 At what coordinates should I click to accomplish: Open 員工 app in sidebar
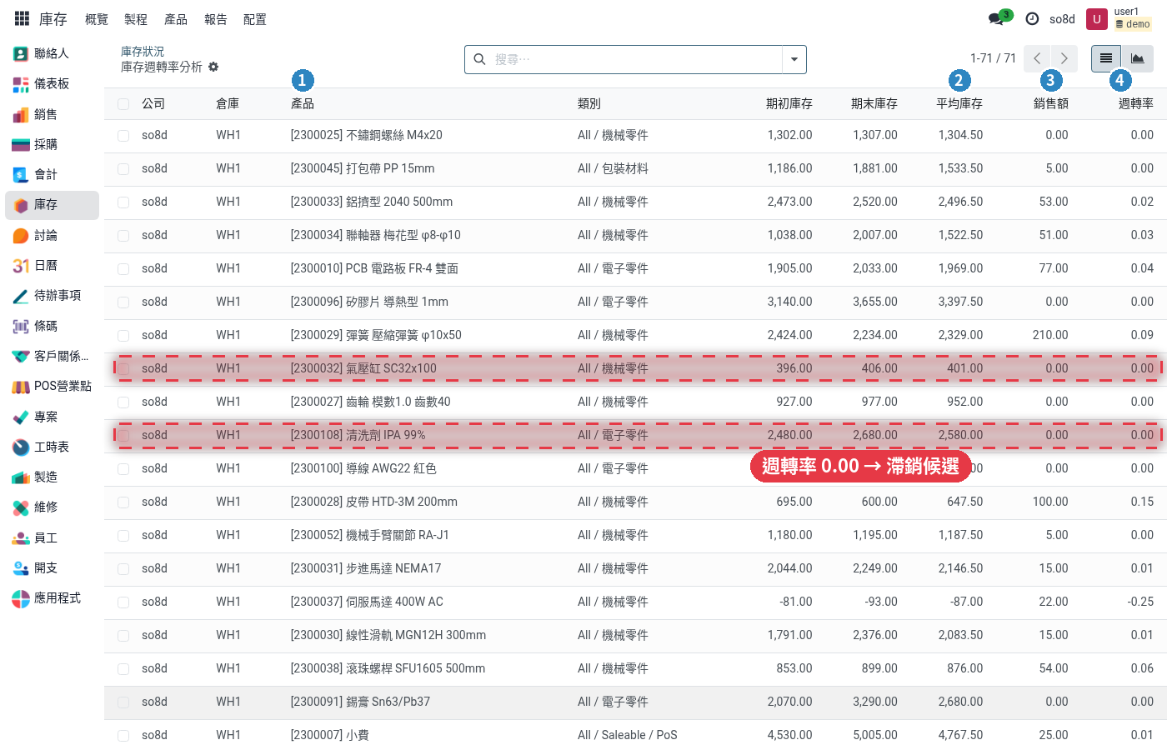pos(52,537)
